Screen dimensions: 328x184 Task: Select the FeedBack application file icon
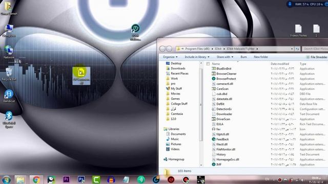[x=214, y=139]
